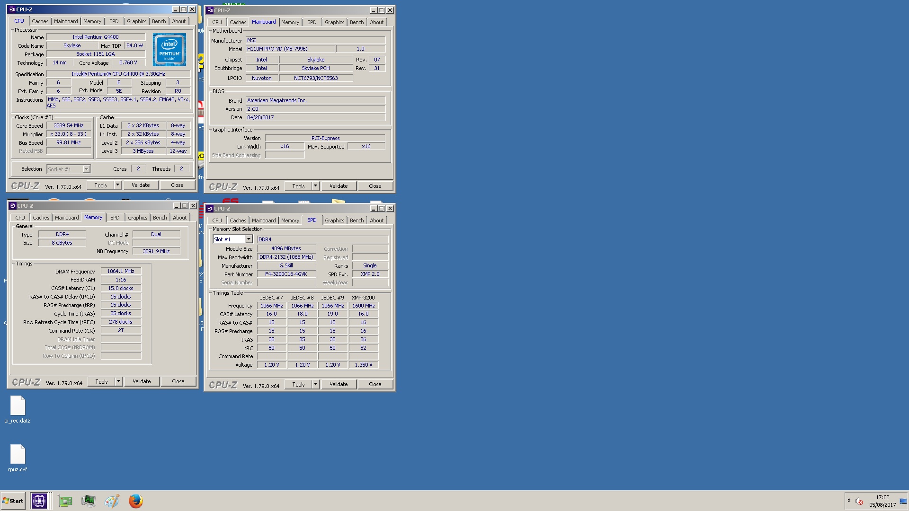Expand Tools arrow in Memory window
Viewport: 909px width, 511px height.
coord(118,381)
